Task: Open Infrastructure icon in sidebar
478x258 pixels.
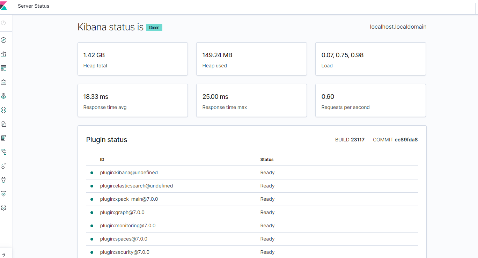Action: tap(3, 124)
